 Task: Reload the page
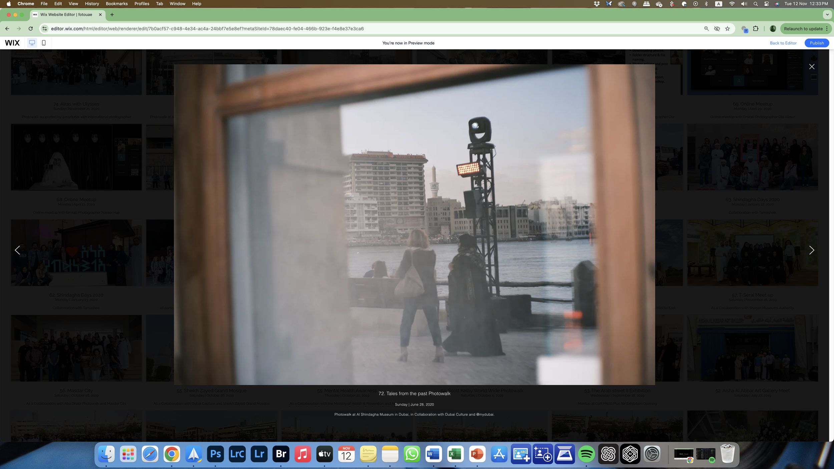(31, 29)
